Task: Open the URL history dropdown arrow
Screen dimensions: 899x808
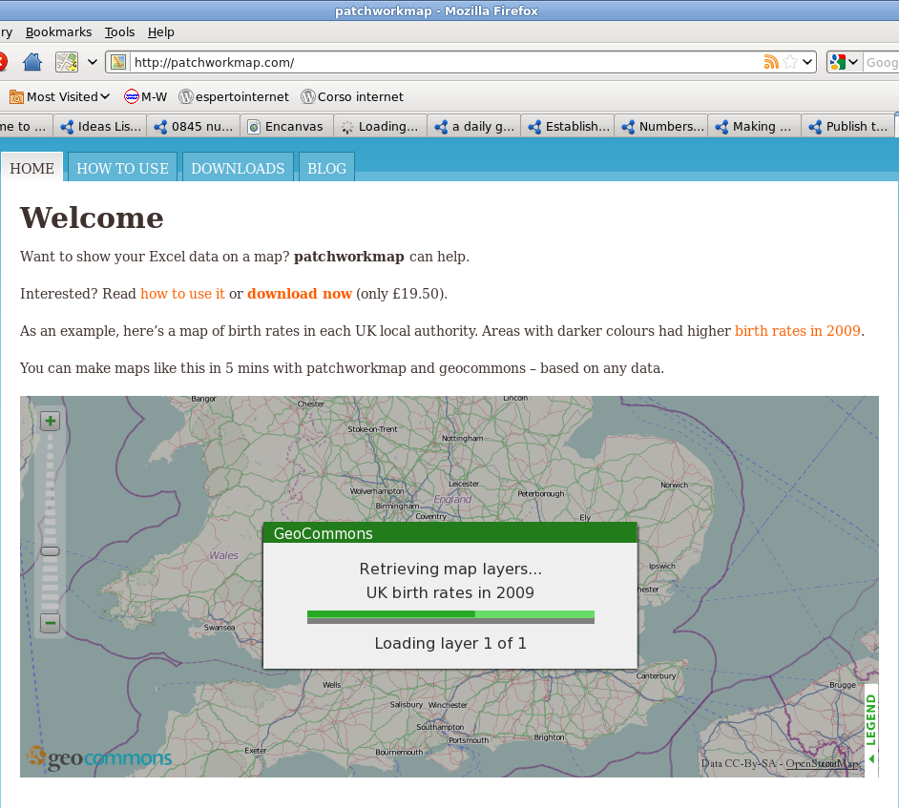Action: (807, 62)
